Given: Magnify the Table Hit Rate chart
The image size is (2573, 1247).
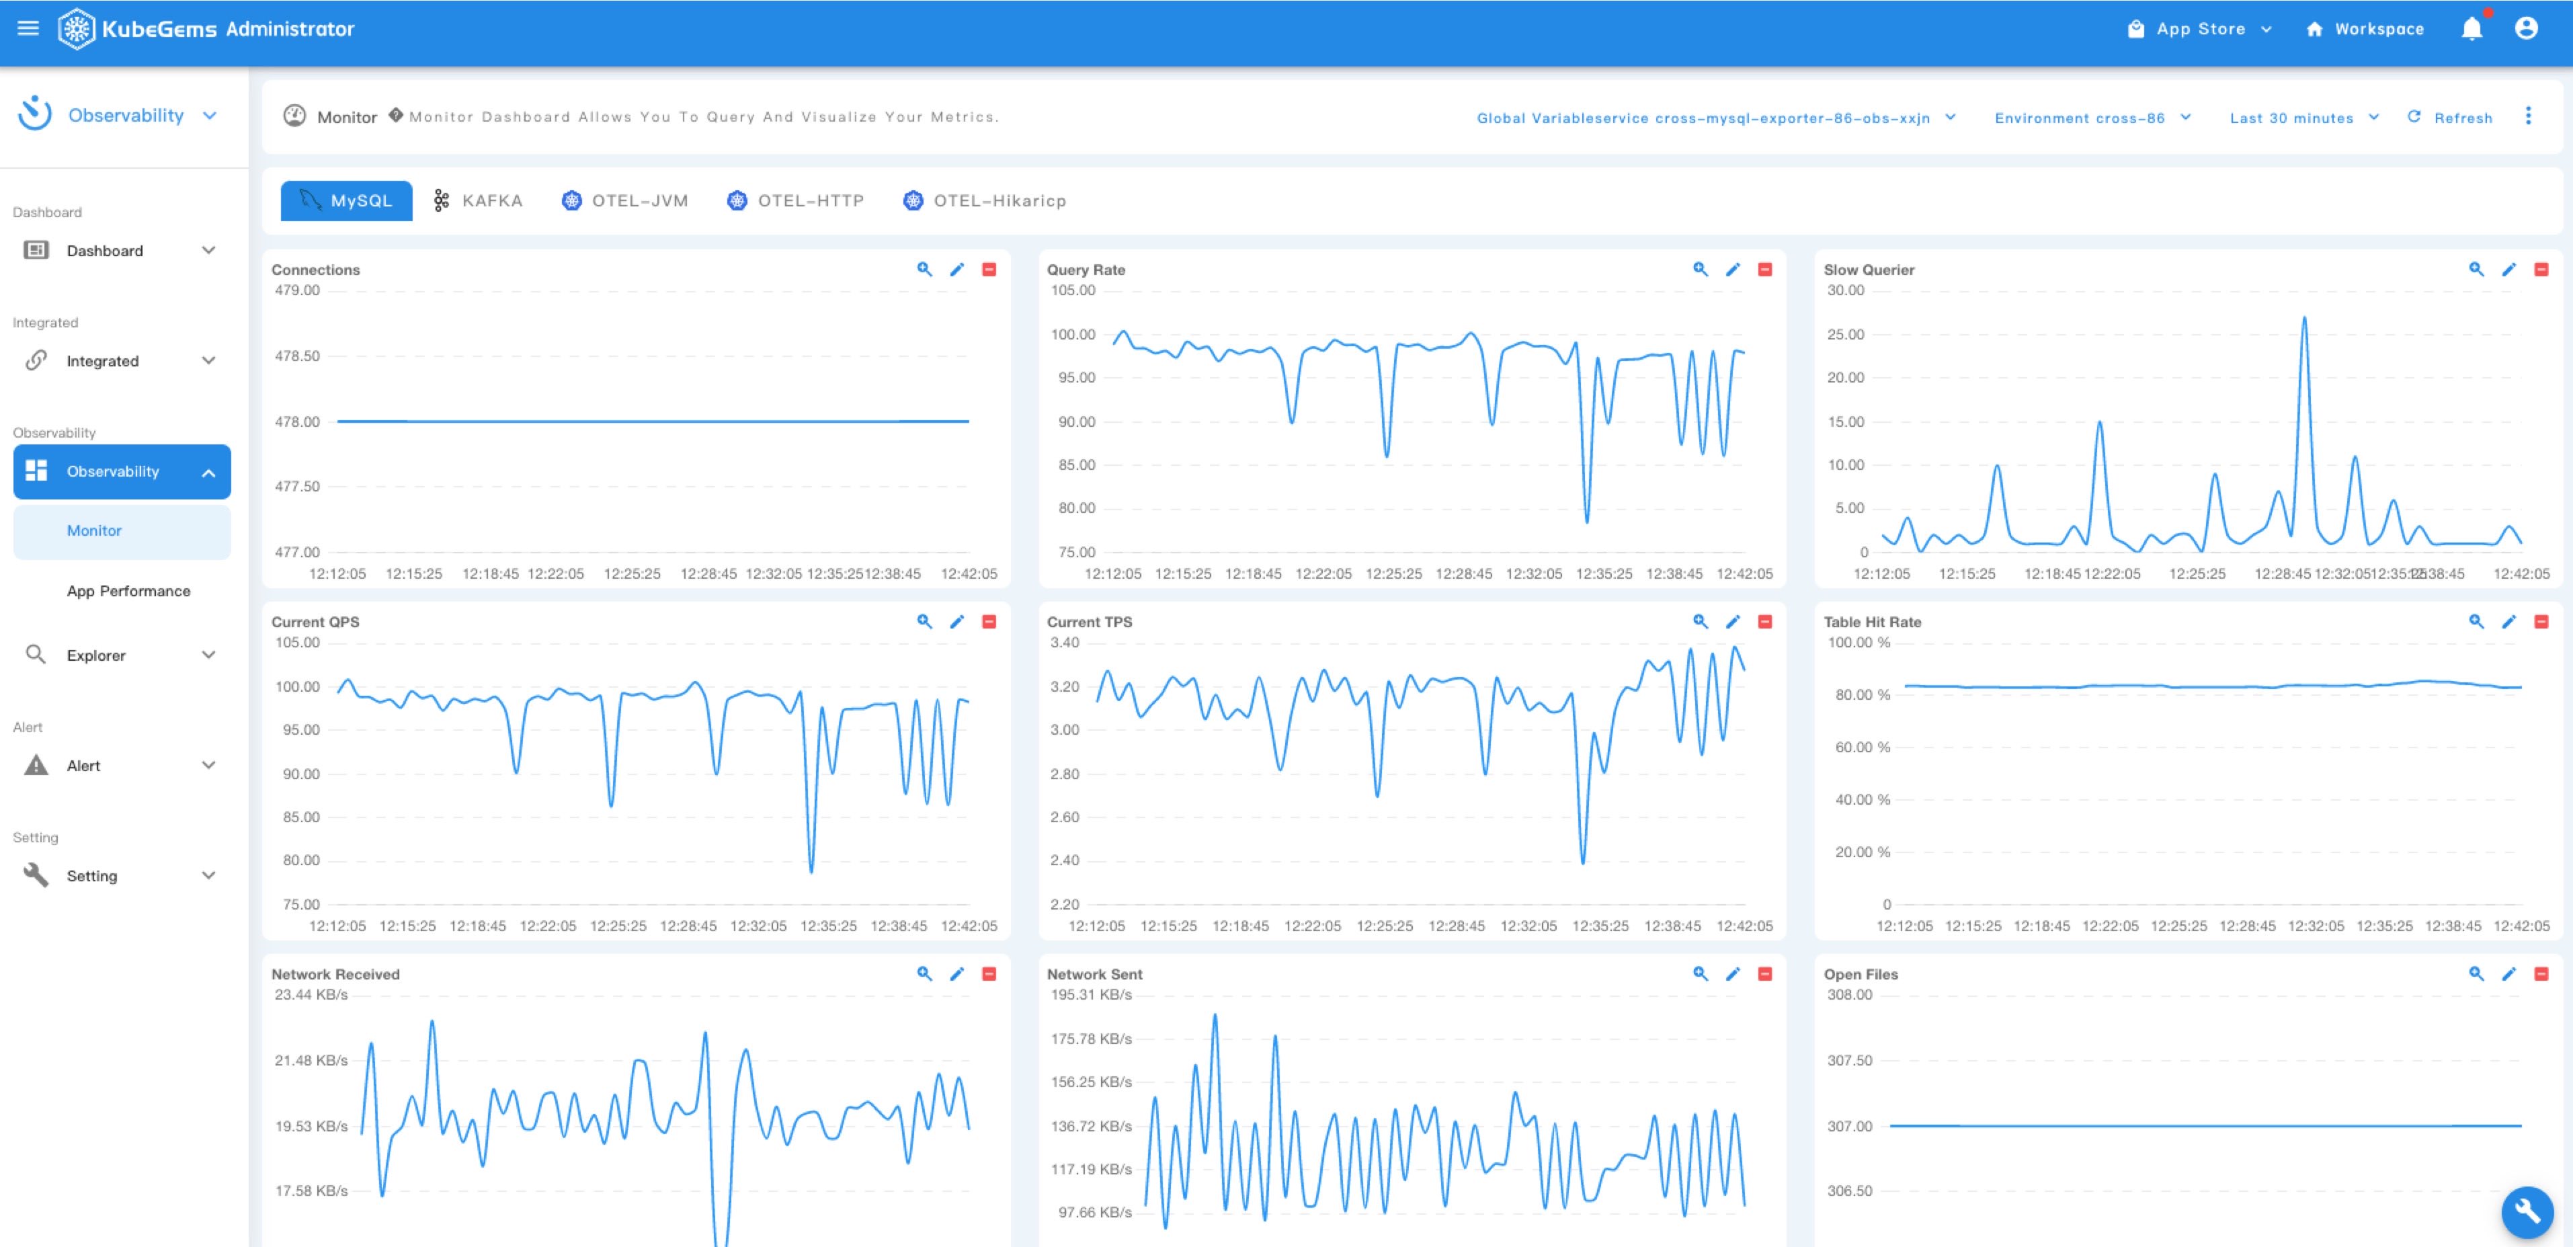Looking at the screenshot, I should click(x=2476, y=622).
